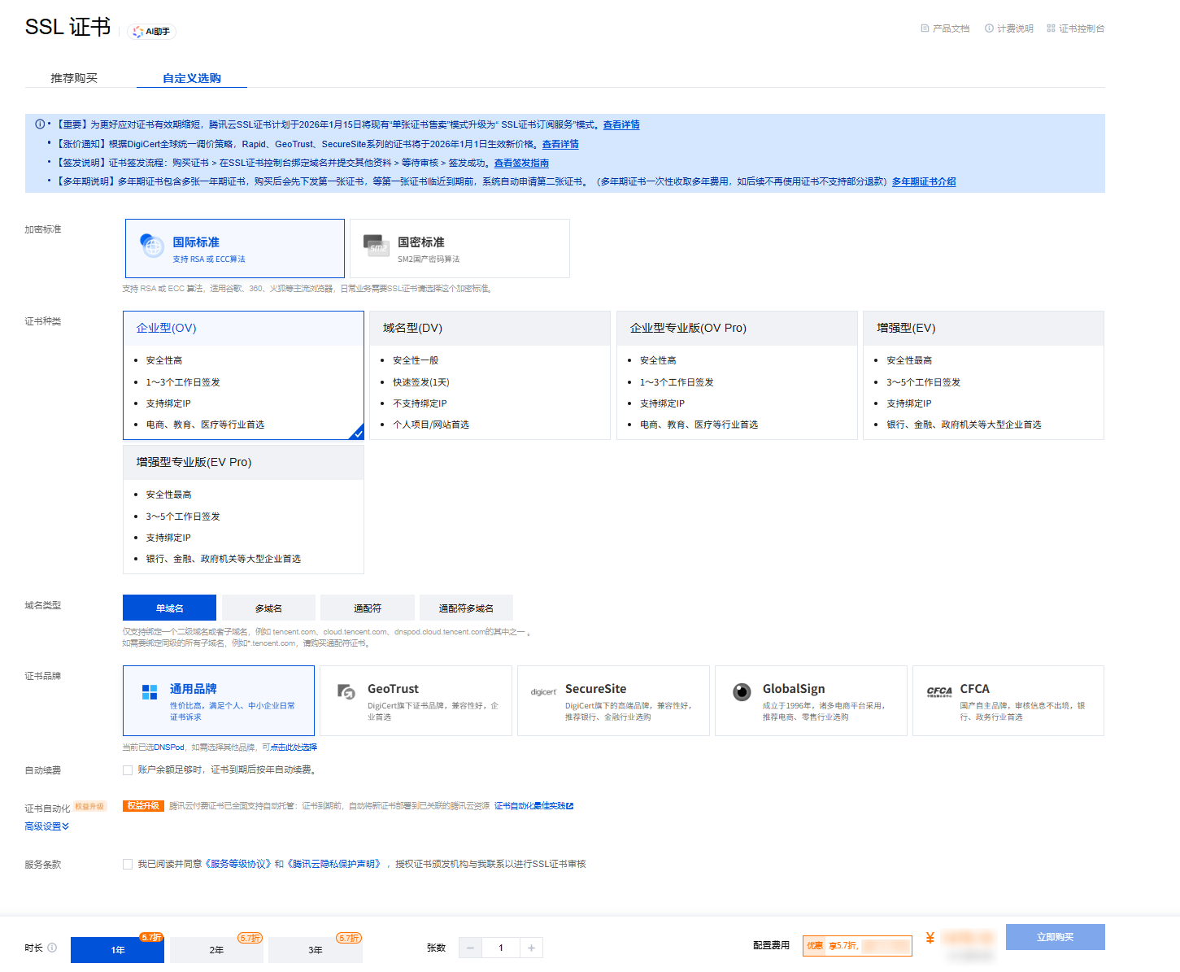Image resolution: width=1180 pixels, height=972 pixels.
Task: Select 通配符多域名 domain type
Action: point(466,608)
